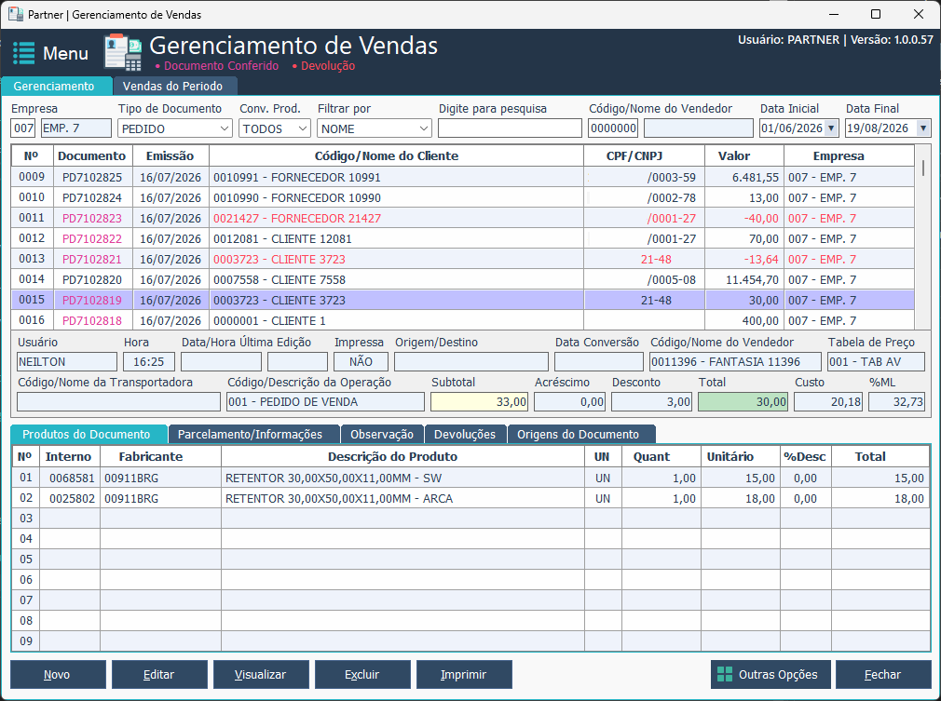The width and height of the screenshot is (941, 701).
Task: Click the CPF/CNPJ column header
Action: click(x=644, y=155)
